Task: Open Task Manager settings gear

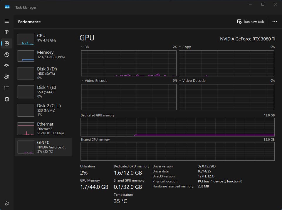Action: tap(7, 203)
